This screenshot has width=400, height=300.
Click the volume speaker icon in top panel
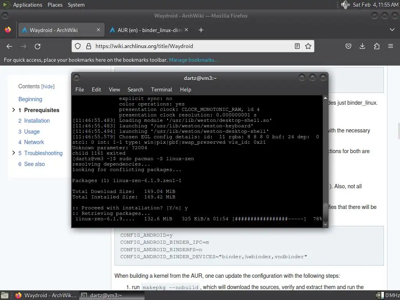(345, 5)
